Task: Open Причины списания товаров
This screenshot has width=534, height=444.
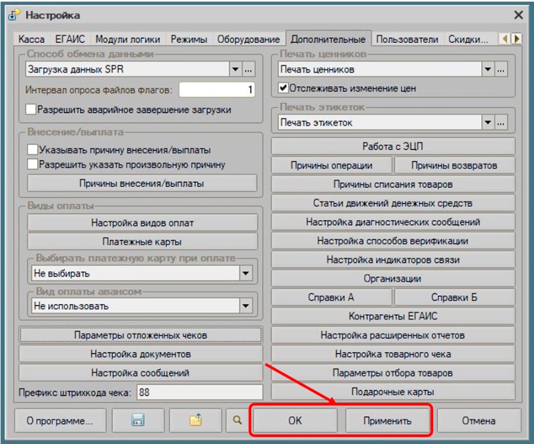Action: [x=393, y=184]
